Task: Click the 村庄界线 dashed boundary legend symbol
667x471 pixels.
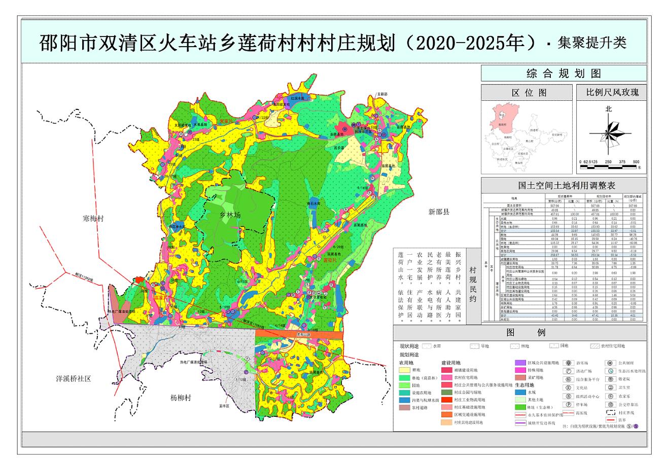Action: coord(611,413)
